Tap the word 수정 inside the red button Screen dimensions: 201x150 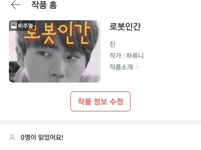116,102
